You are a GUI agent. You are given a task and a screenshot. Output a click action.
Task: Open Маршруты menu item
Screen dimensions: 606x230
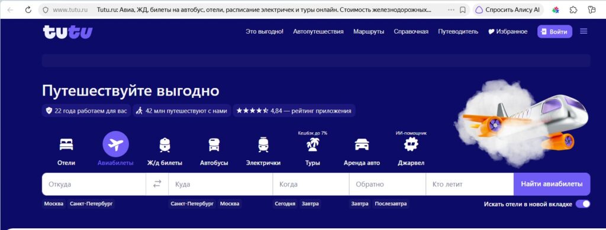369,32
